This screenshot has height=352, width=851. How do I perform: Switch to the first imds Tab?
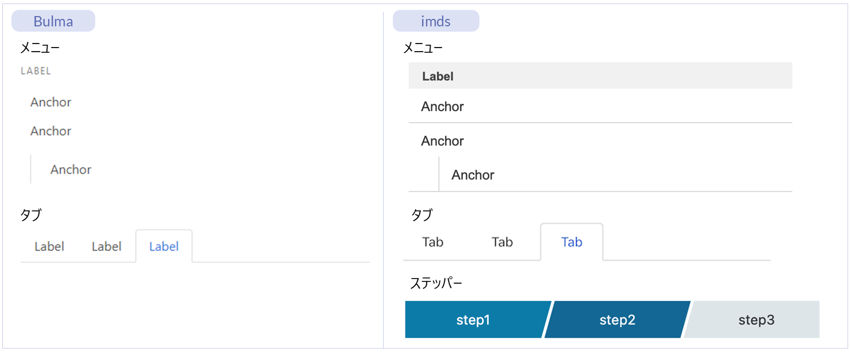[433, 242]
